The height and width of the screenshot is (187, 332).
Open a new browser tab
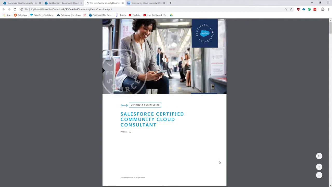pos(170,3)
